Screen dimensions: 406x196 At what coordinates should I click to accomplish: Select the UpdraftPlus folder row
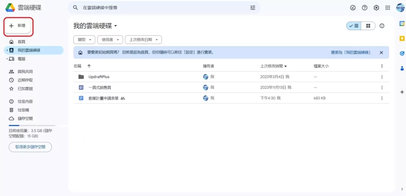tap(231, 77)
